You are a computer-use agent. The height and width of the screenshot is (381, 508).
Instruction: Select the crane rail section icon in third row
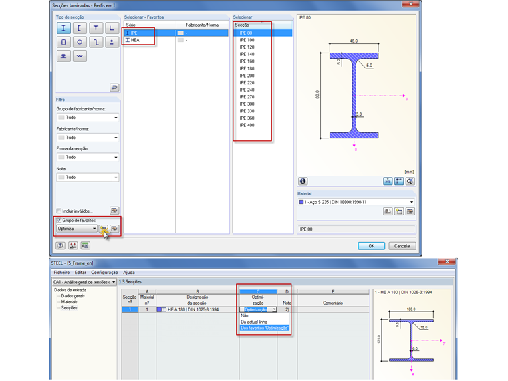pos(63,56)
